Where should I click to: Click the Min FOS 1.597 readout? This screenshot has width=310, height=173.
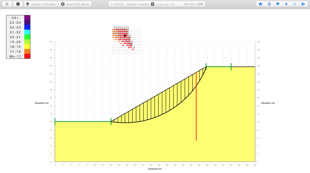(x=193, y=4)
